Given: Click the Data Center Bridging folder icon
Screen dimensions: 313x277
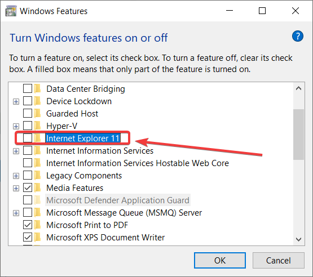Looking at the screenshot, I should point(37,89).
